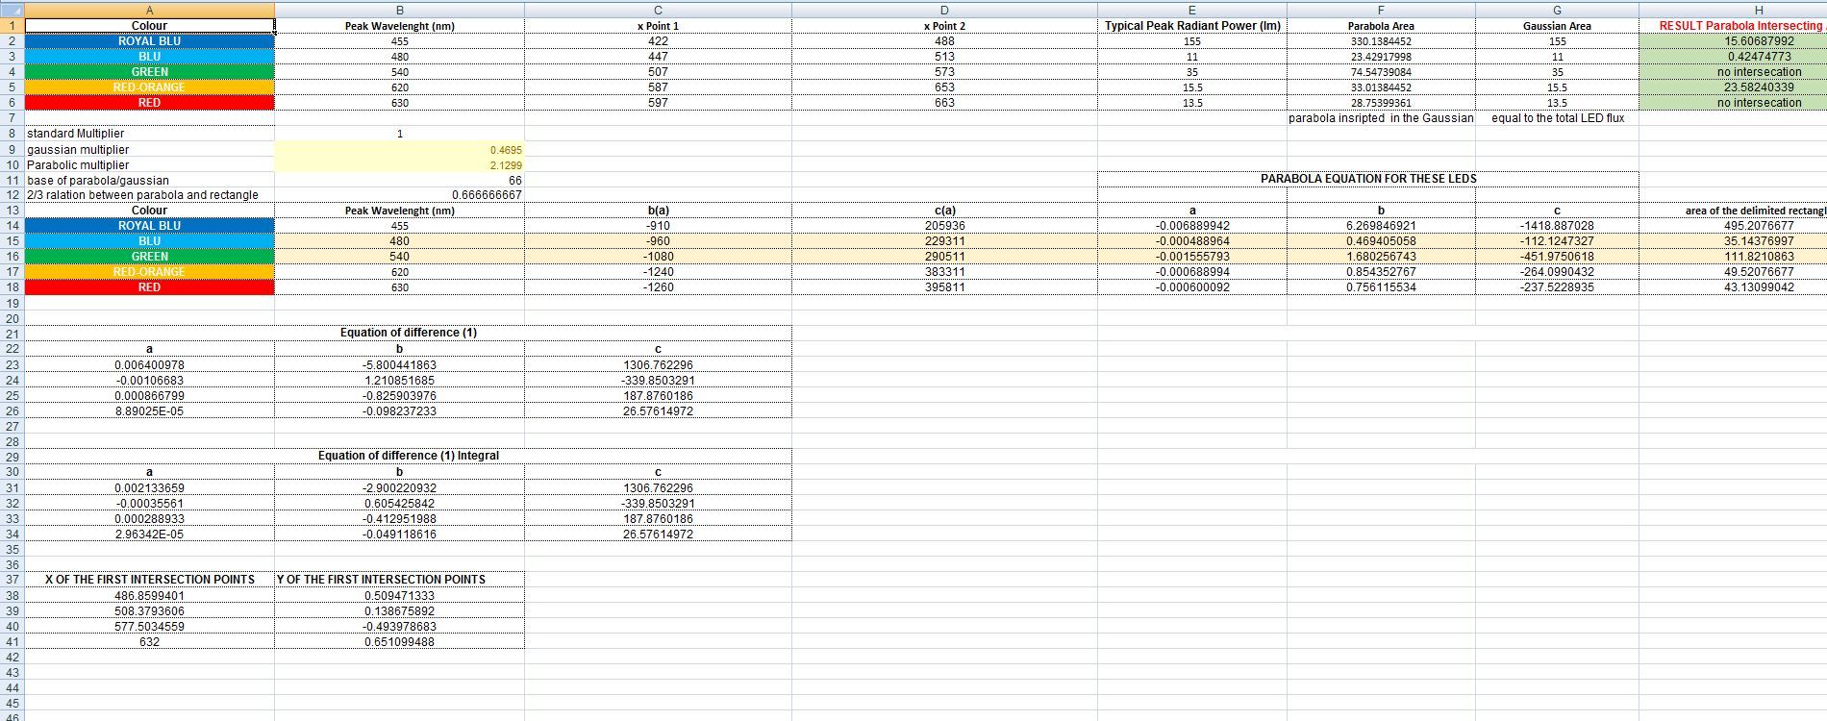Click the BLU cell in row 15
1827x721 pixels.
click(x=149, y=241)
